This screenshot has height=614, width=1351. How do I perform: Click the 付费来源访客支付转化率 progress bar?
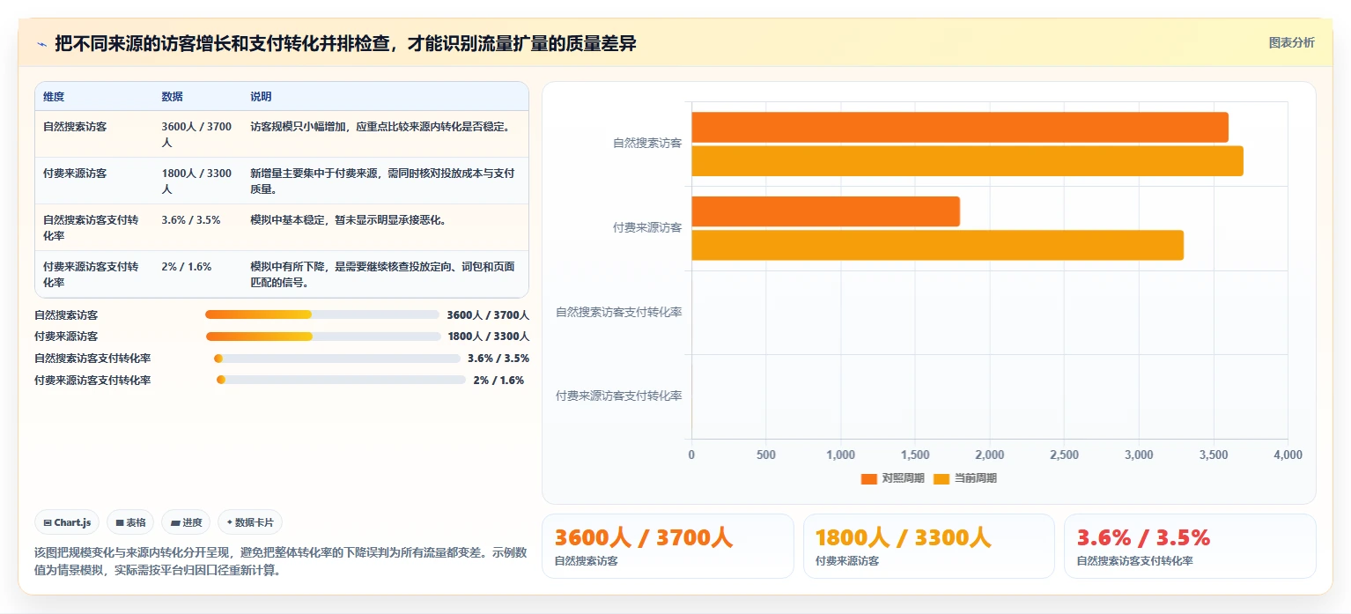tap(341, 380)
